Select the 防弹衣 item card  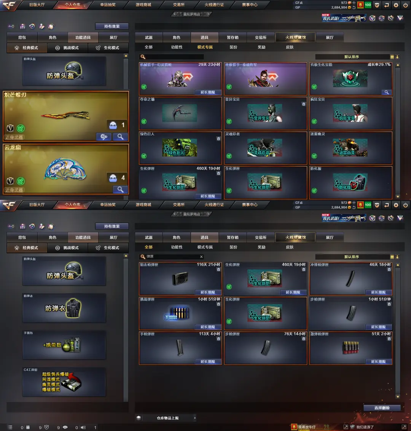point(64,308)
